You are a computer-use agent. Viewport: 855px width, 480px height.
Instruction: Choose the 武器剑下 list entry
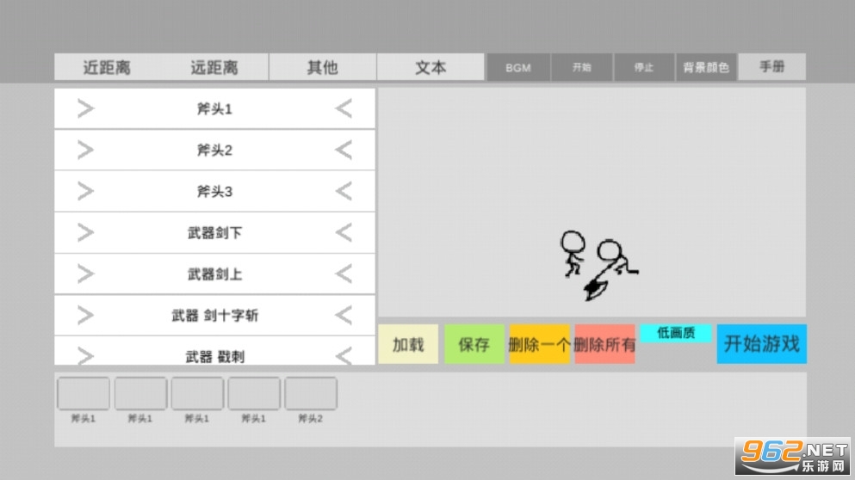(215, 232)
